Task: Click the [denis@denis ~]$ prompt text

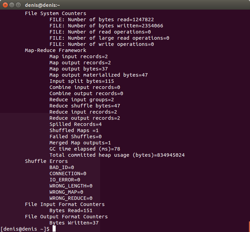Action: pyautogui.click(x=25, y=229)
